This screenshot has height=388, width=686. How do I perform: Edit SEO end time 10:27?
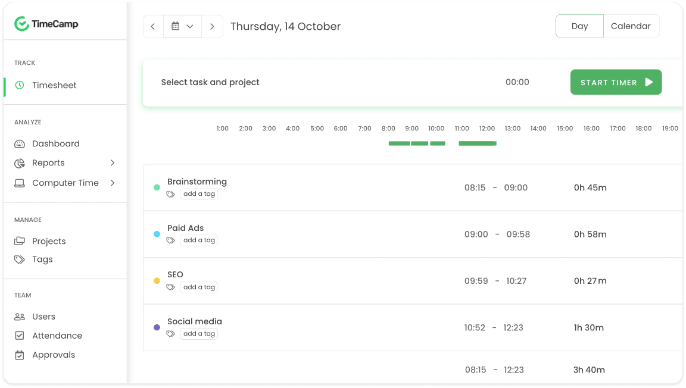516,281
